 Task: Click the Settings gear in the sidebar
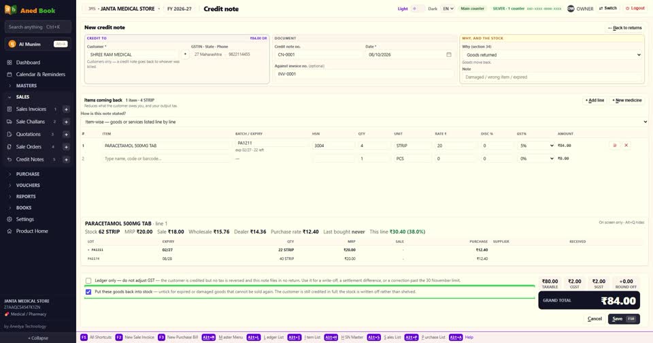coord(9,219)
